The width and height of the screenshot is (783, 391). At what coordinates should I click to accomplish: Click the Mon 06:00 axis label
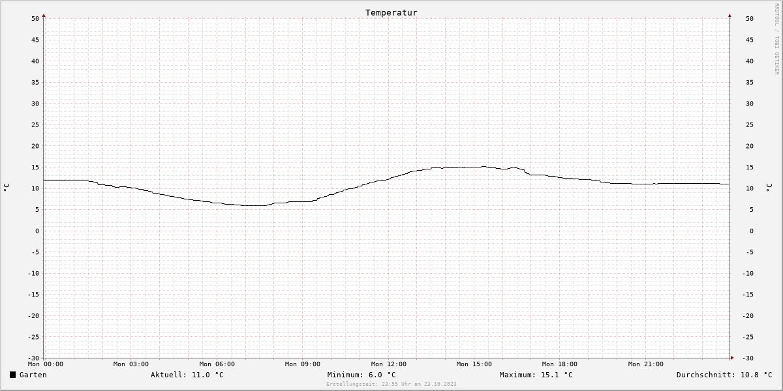[217, 364]
